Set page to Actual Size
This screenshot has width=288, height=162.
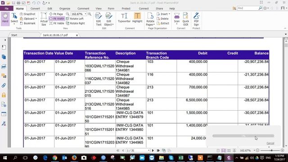(44, 19)
